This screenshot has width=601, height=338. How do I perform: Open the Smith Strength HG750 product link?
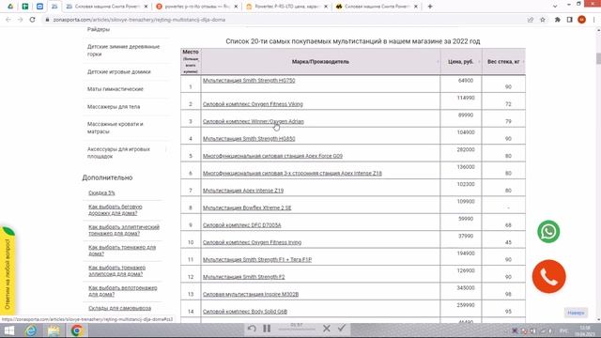[249, 81]
